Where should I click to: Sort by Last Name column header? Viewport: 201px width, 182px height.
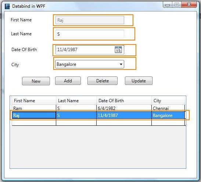pos(76,101)
